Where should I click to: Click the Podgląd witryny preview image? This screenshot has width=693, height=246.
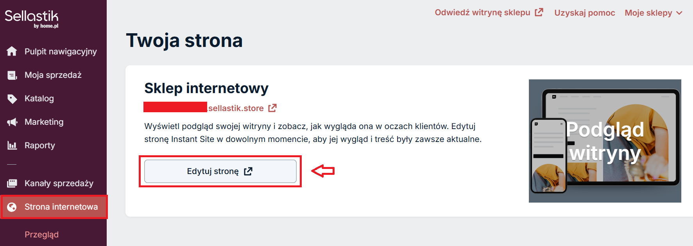pos(605,141)
